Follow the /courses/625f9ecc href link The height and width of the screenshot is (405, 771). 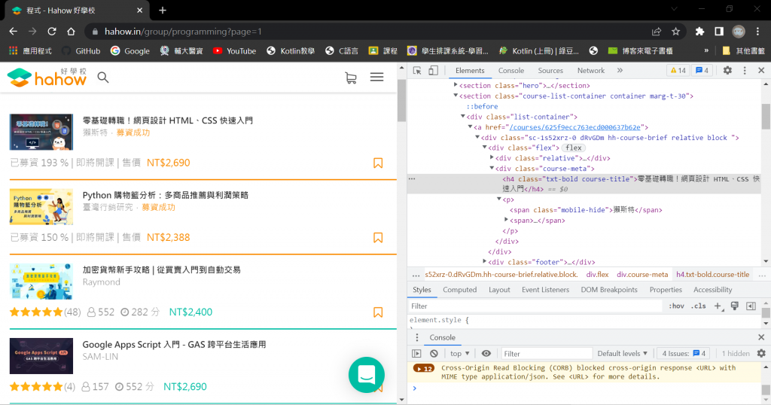pos(575,127)
